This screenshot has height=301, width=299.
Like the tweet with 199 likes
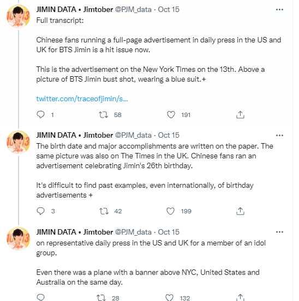tap(170, 211)
